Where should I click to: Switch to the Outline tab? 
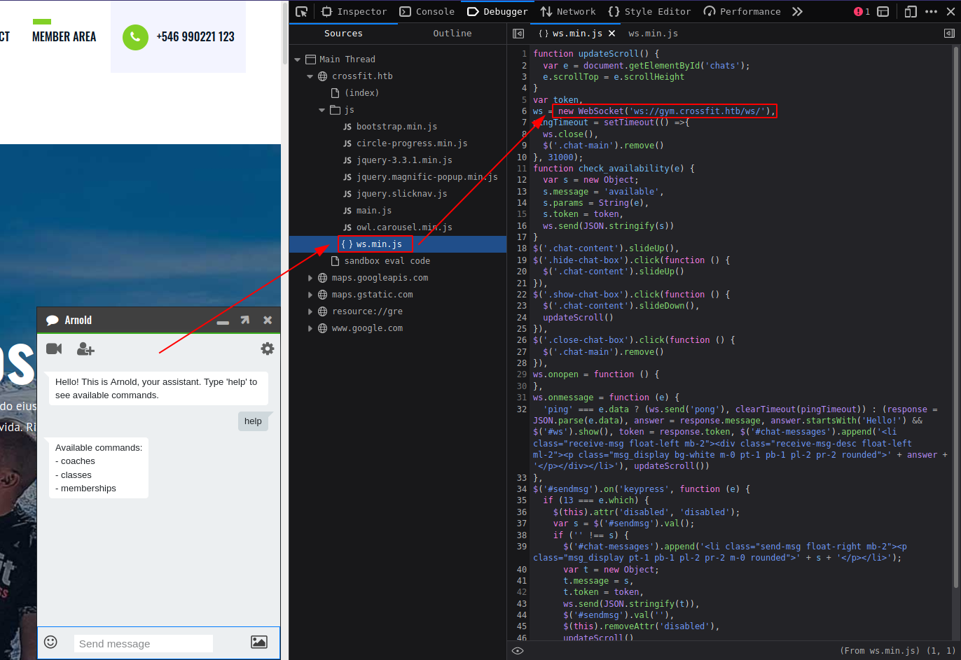click(452, 34)
